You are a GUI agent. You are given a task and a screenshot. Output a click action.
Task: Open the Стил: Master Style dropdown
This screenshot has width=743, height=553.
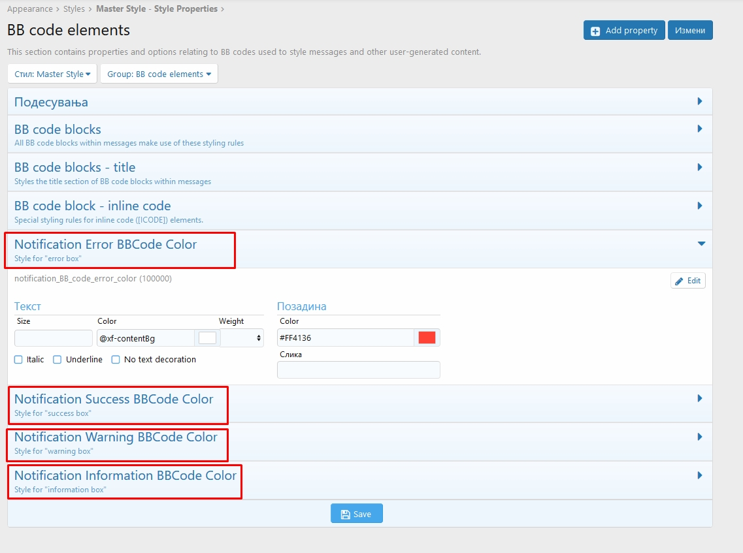[x=52, y=74]
